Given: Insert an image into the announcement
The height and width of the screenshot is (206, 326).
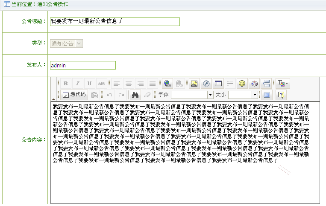Looking at the screenshot, I should click(194, 84).
